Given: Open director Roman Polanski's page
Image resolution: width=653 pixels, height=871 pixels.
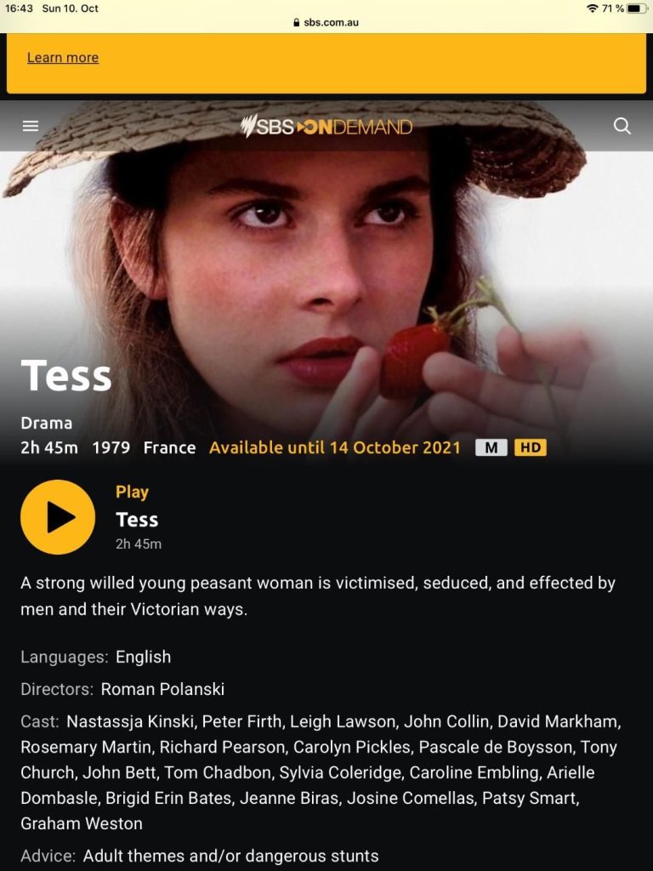Looking at the screenshot, I should 162,689.
